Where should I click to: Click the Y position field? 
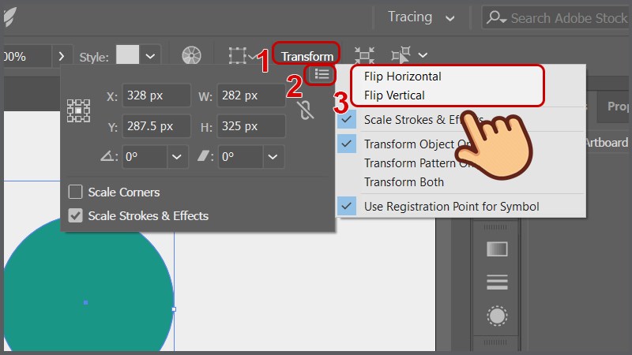point(156,126)
